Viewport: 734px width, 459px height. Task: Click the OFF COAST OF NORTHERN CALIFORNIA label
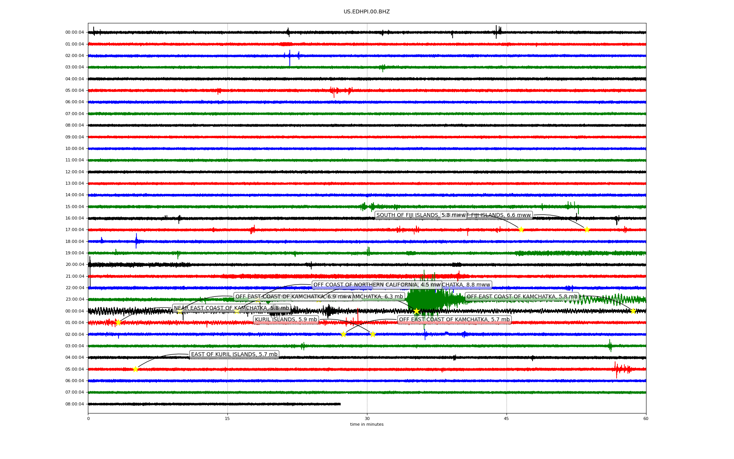point(377,285)
